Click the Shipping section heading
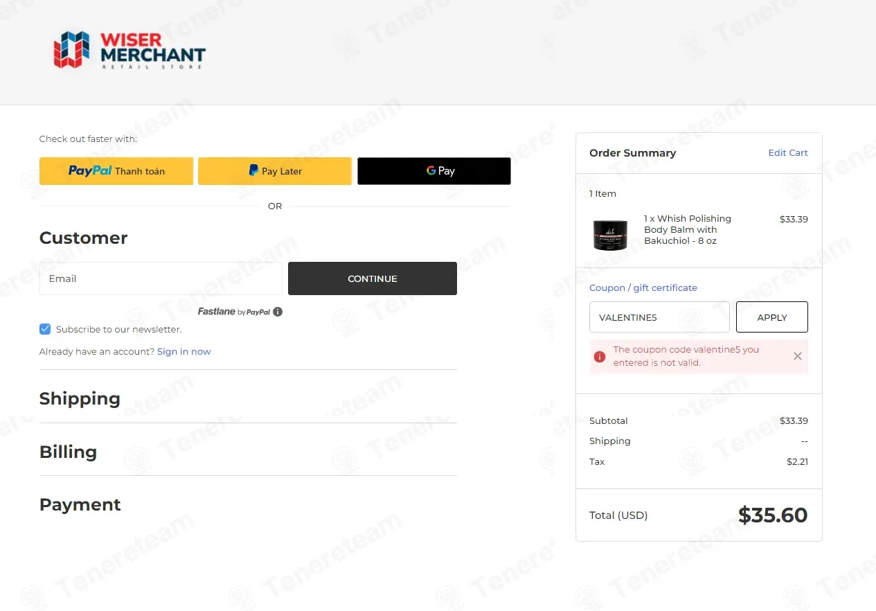 pyautogui.click(x=80, y=398)
